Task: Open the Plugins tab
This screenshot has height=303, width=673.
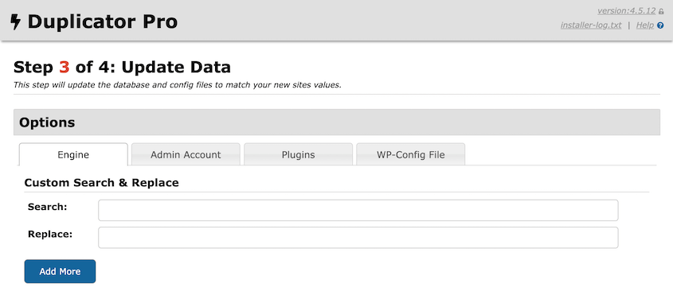Action: click(x=299, y=155)
